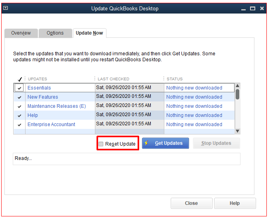
Task: Toggle the Help update checkmark
Action: [x=20, y=115]
